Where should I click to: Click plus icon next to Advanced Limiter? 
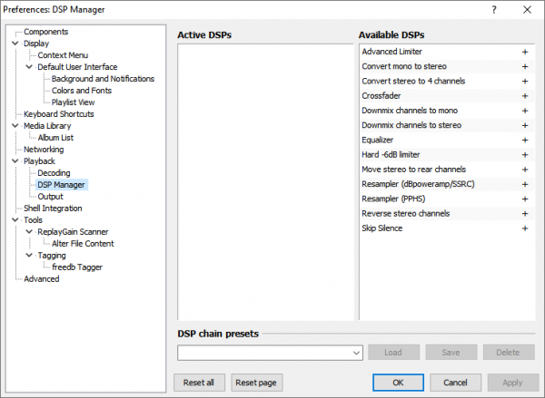click(x=524, y=52)
